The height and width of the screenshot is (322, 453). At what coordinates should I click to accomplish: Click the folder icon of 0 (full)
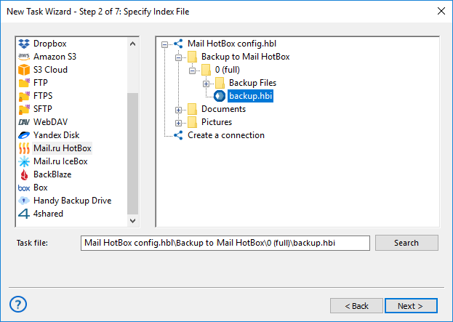[x=206, y=70]
